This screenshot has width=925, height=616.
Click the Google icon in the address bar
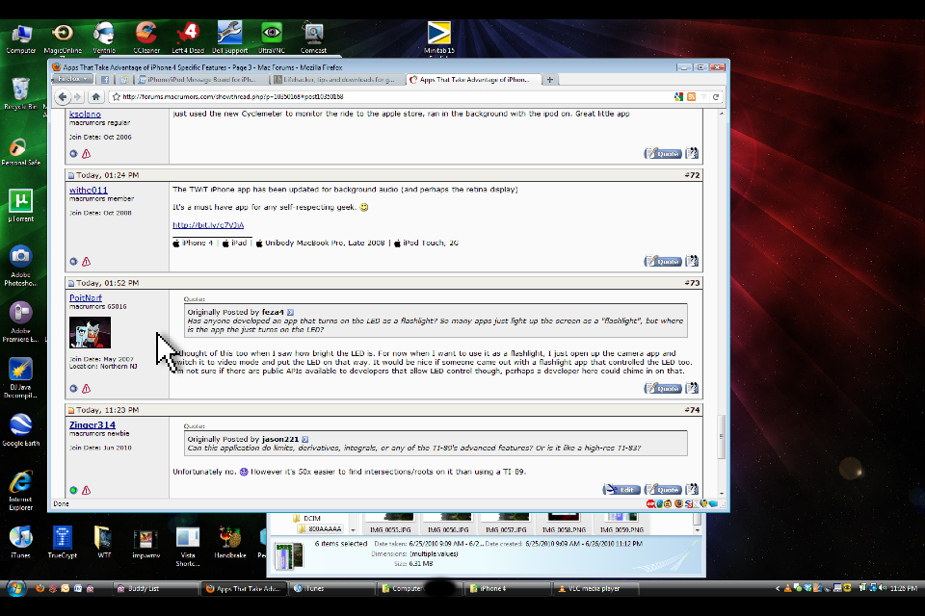pyautogui.click(x=679, y=96)
